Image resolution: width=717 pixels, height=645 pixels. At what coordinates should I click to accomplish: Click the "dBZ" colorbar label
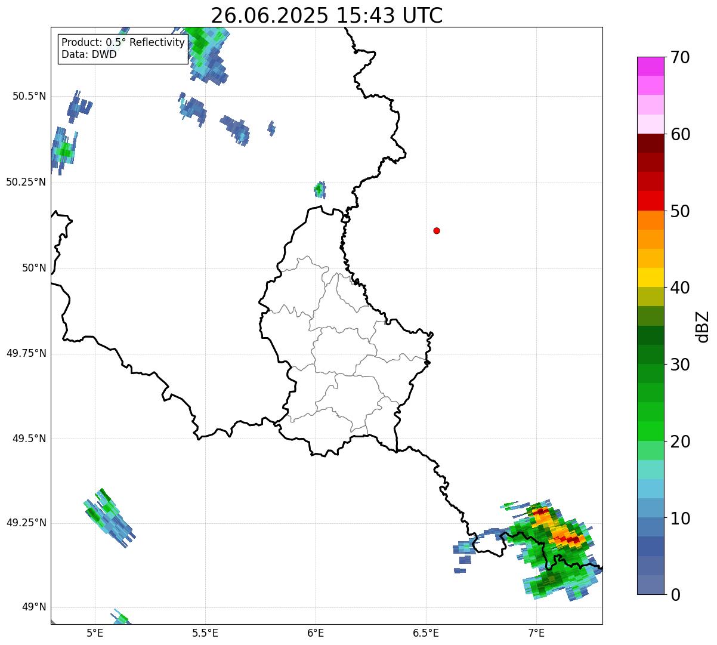(x=703, y=326)
